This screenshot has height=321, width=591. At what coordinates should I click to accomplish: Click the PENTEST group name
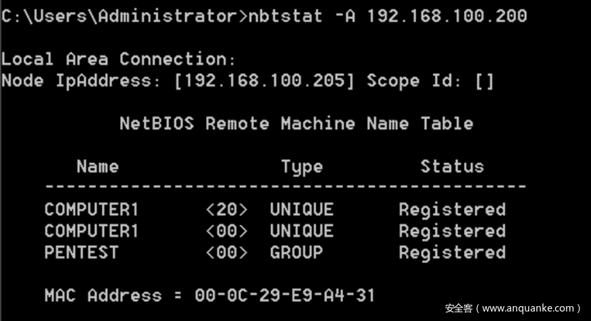81,253
